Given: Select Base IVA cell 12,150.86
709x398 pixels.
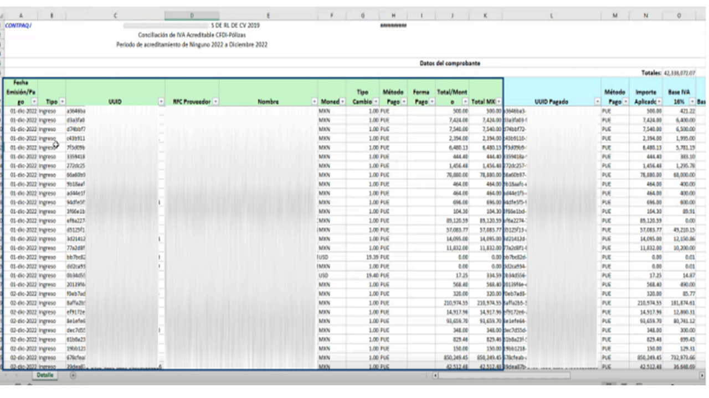Looking at the screenshot, I should 679,239.
